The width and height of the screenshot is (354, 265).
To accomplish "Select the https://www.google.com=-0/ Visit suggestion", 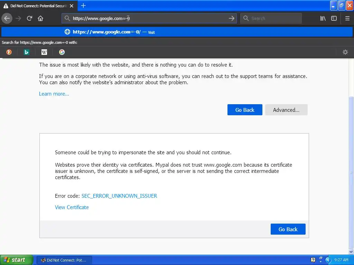I will click(x=177, y=32).
